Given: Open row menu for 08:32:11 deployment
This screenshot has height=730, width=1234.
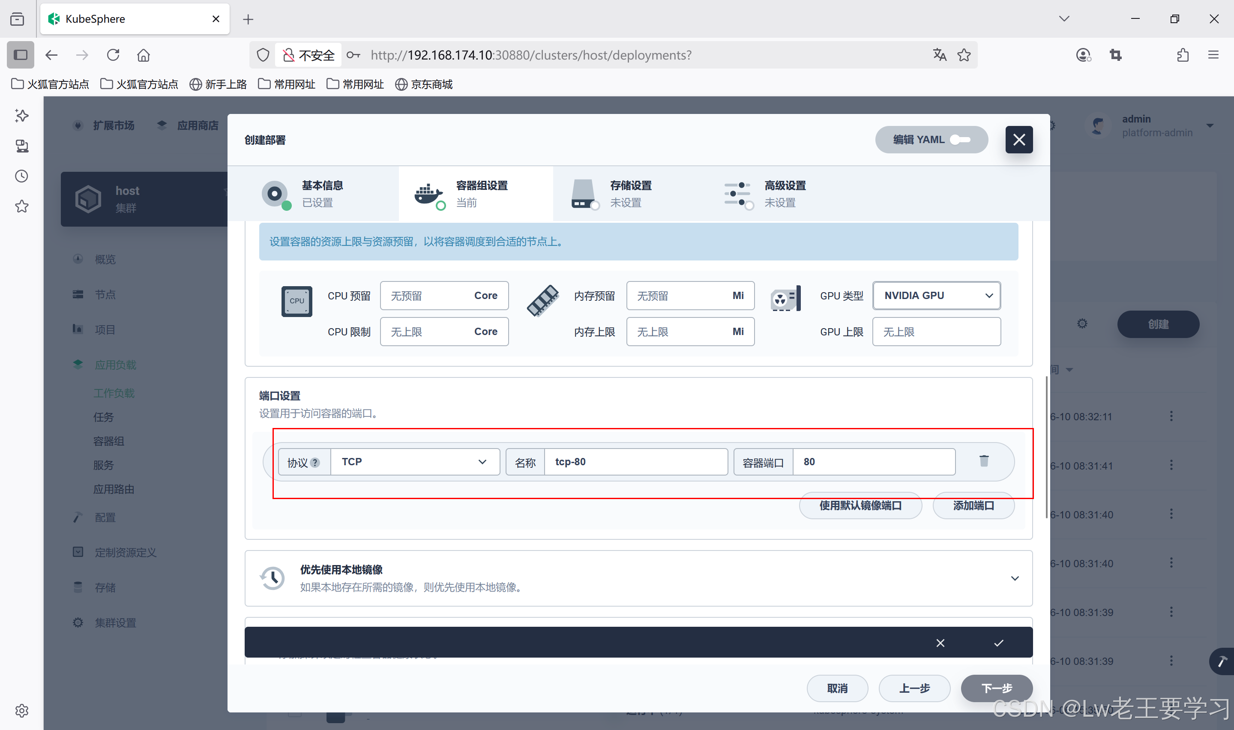Looking at the screenshot, I should tap(1171, 416).
